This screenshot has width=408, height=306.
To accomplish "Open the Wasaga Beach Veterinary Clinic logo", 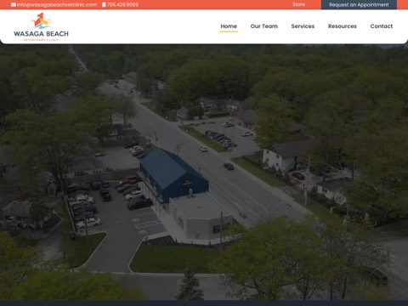I will 41,27.
